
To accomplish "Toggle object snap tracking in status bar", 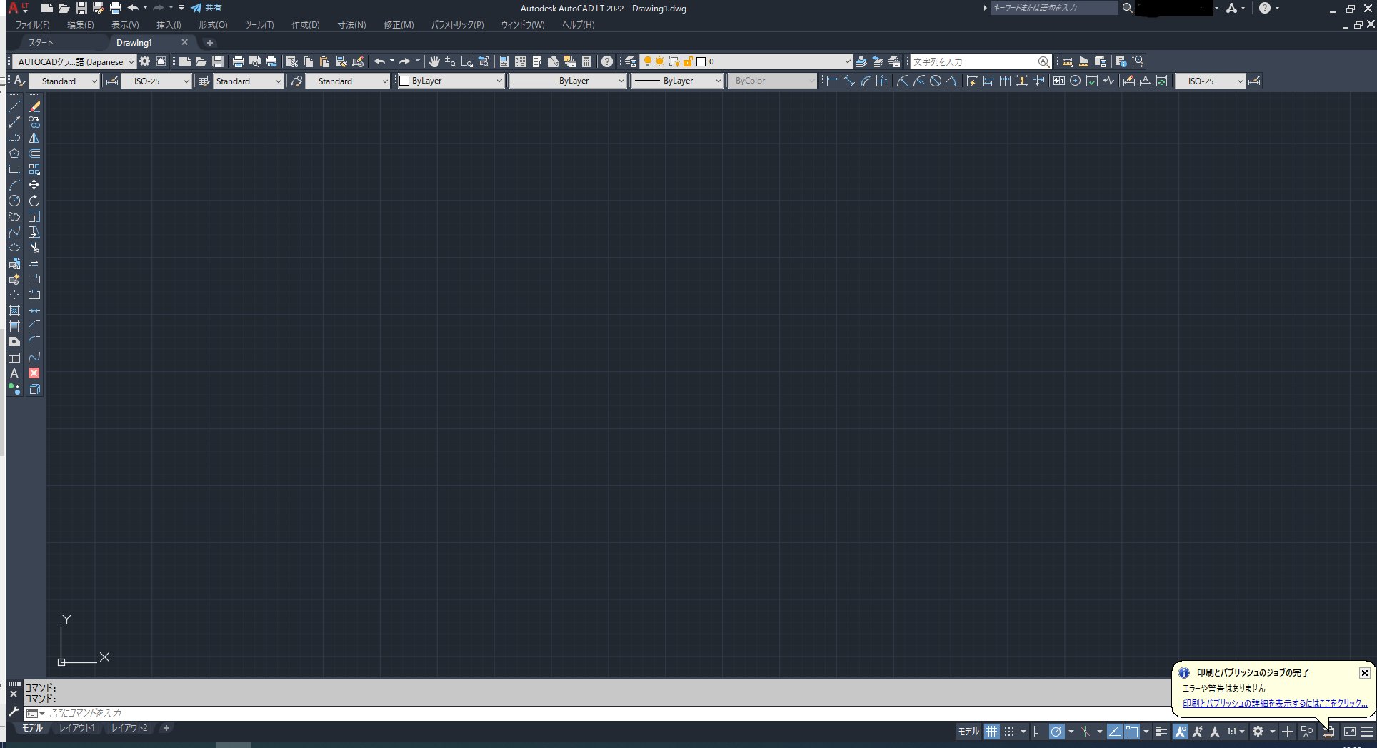I will (1114, 732).
